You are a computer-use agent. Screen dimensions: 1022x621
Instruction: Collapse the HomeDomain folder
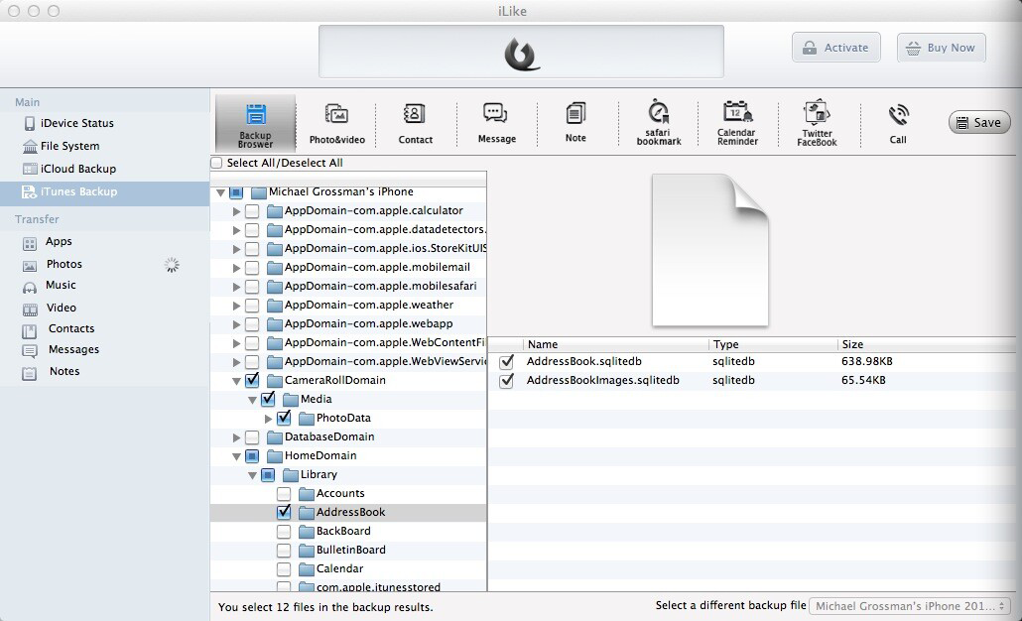[x=236, y=456]
